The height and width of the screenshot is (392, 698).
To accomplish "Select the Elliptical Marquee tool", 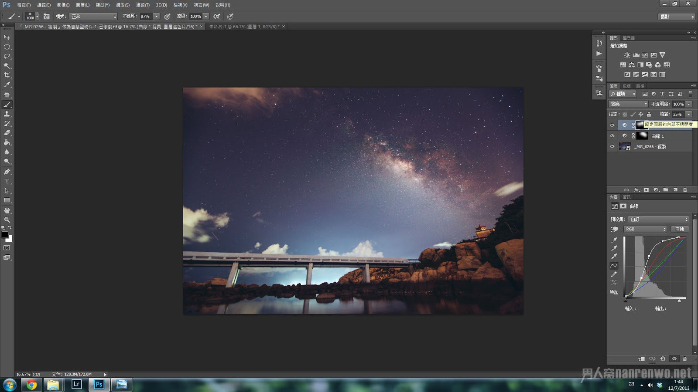I will [x=7, y=47].
